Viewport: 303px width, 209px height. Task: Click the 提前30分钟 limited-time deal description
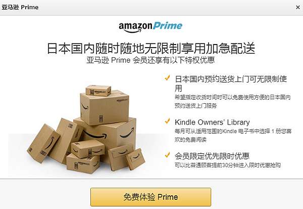point(228,165)
